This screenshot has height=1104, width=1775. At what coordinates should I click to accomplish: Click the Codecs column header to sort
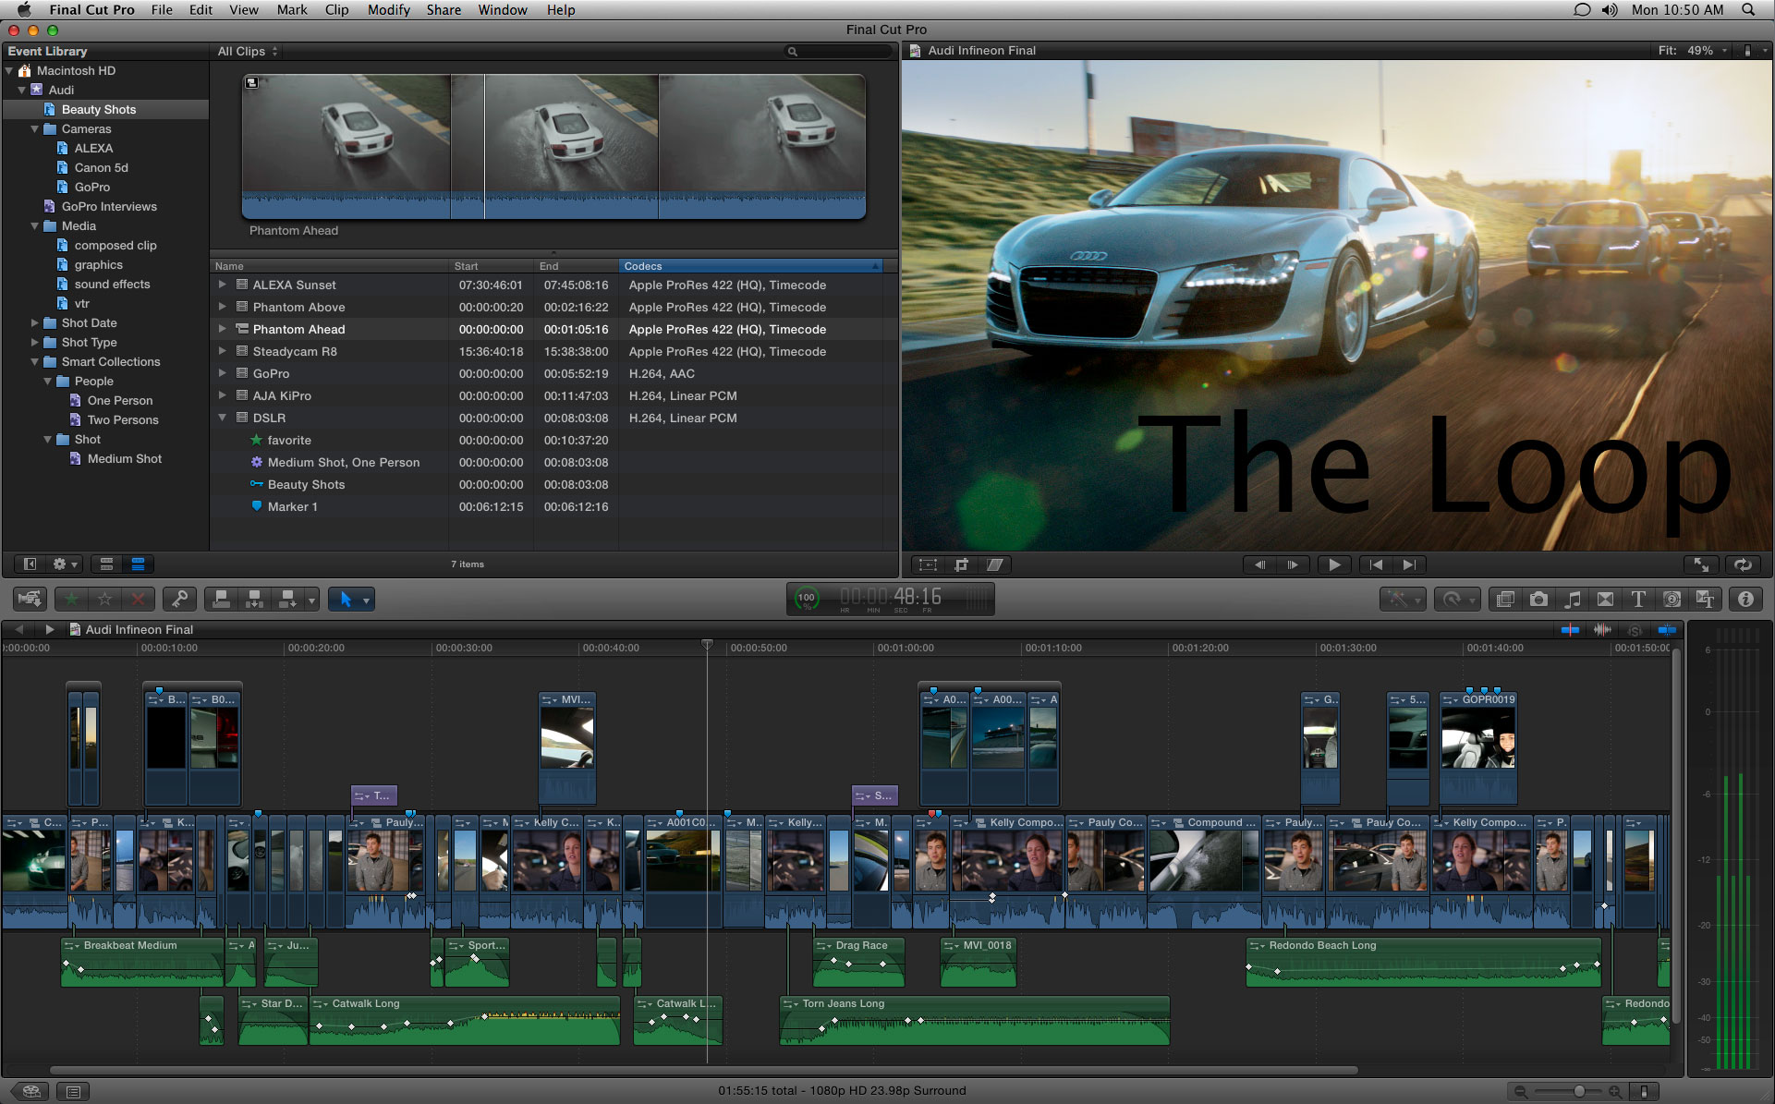(x=749, y=264)
